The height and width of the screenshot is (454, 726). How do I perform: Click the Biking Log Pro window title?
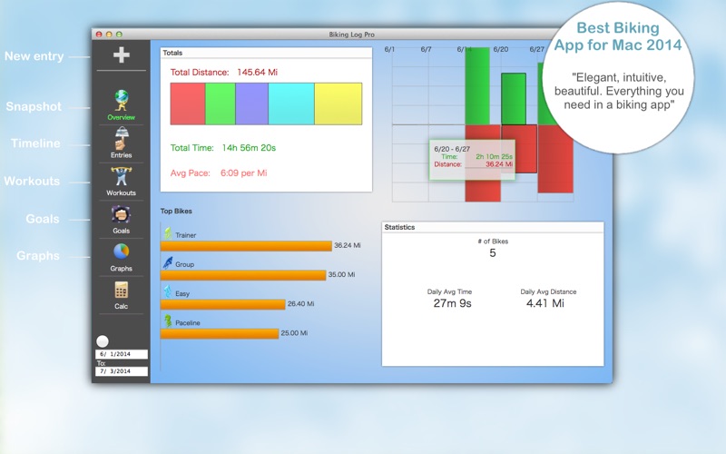click(352, 35)
